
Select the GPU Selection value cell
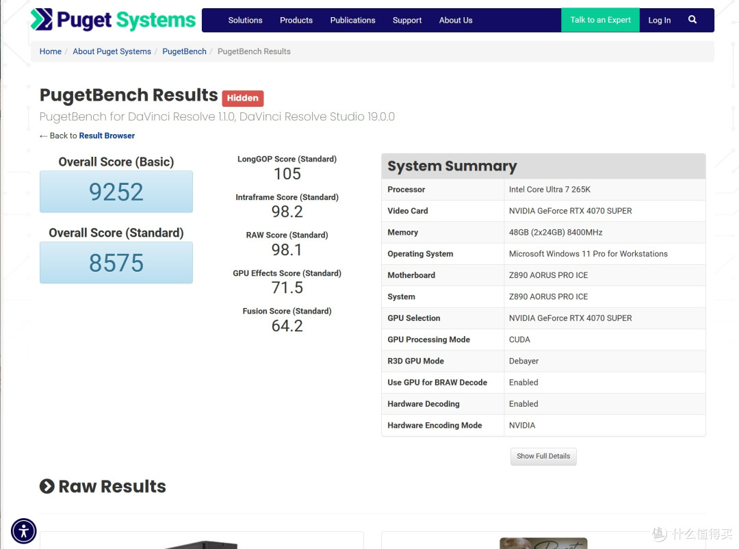point(604,318)
